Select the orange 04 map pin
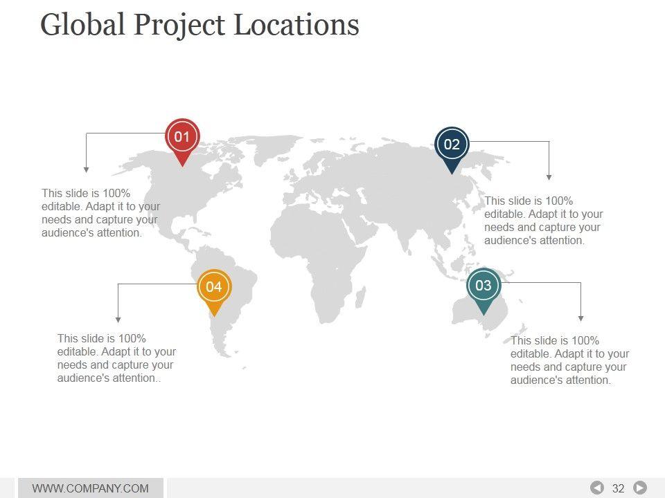The height and width of the screenshot is (498, 665). [x=213, y=287]
